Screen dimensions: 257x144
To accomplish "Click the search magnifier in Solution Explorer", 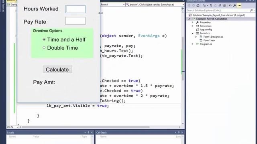I will (251, 10).
